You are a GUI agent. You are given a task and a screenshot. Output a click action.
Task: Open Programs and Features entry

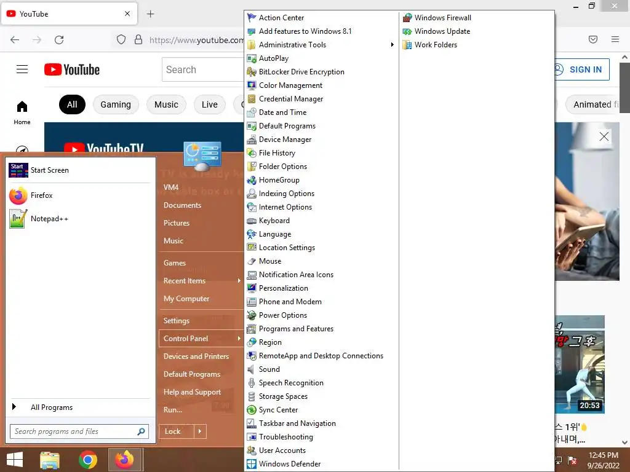click(x=296, y=329)
